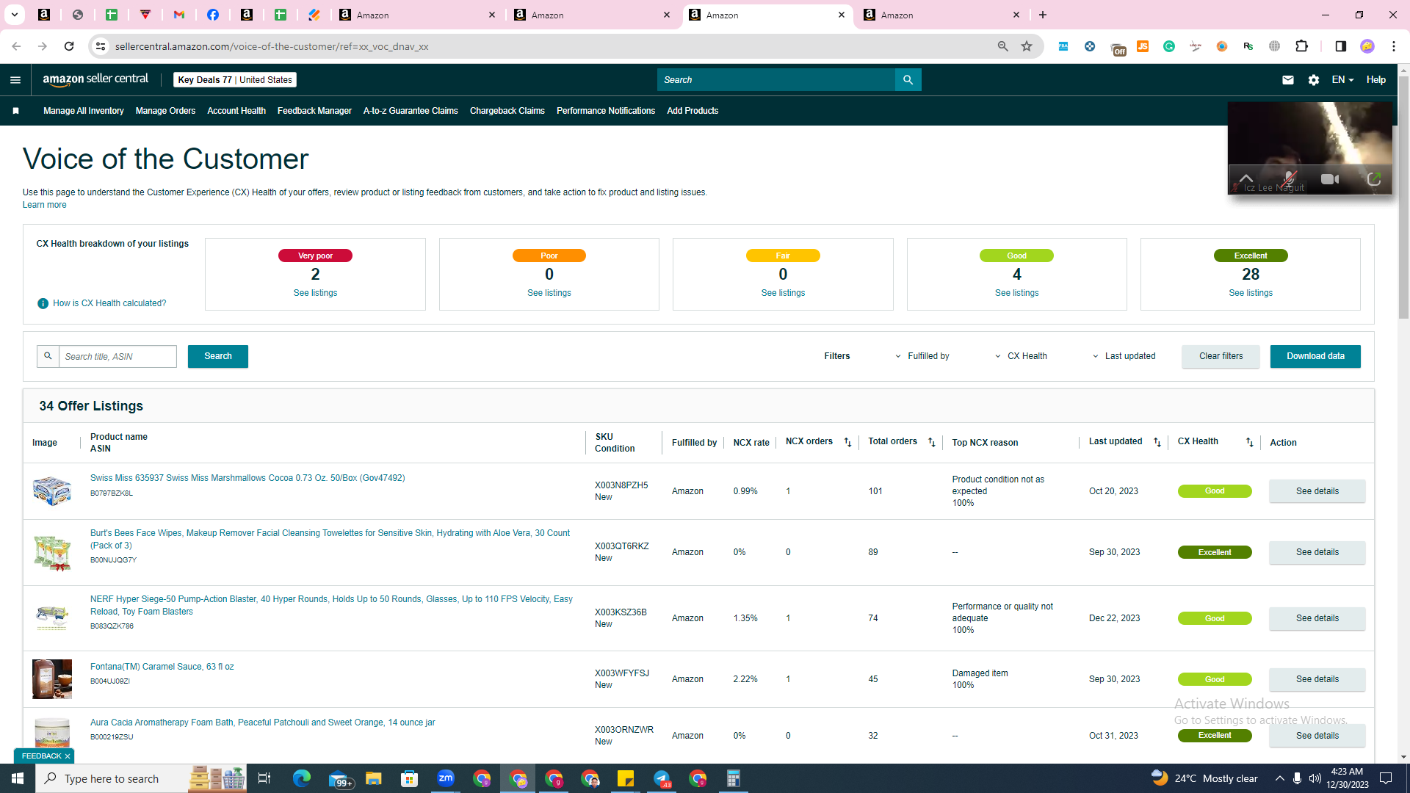Image resolution: width=1410 pixels, height=793 pixels.
Task: View See listings under Very poor
Action: point(315,293)
